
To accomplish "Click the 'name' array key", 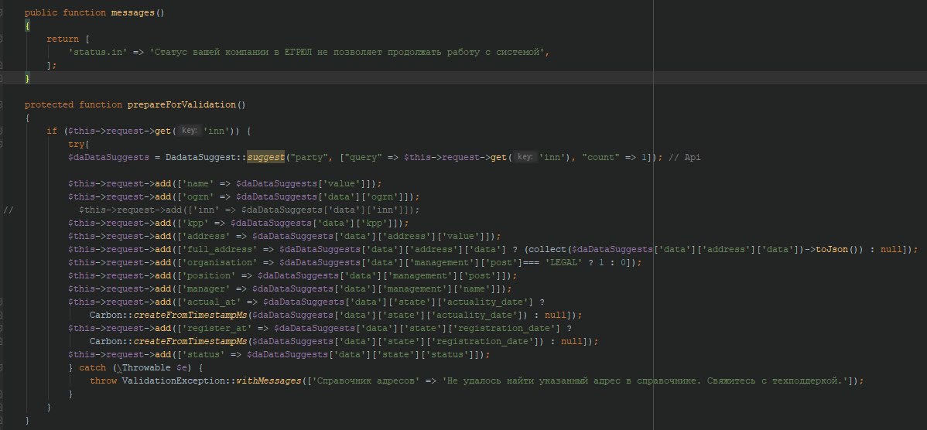I will coord(198,184).
